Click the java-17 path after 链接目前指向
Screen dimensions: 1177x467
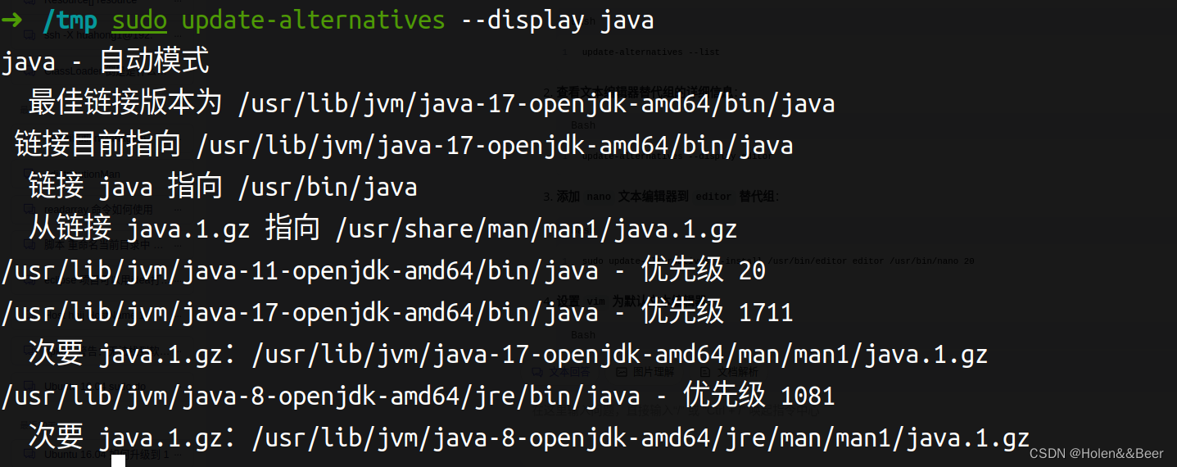[495, 146]
